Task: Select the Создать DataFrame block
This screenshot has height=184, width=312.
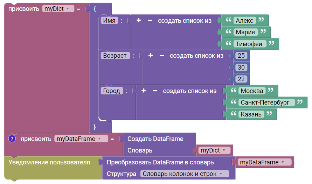Action: pyautogui.click(x=155, y=139)
